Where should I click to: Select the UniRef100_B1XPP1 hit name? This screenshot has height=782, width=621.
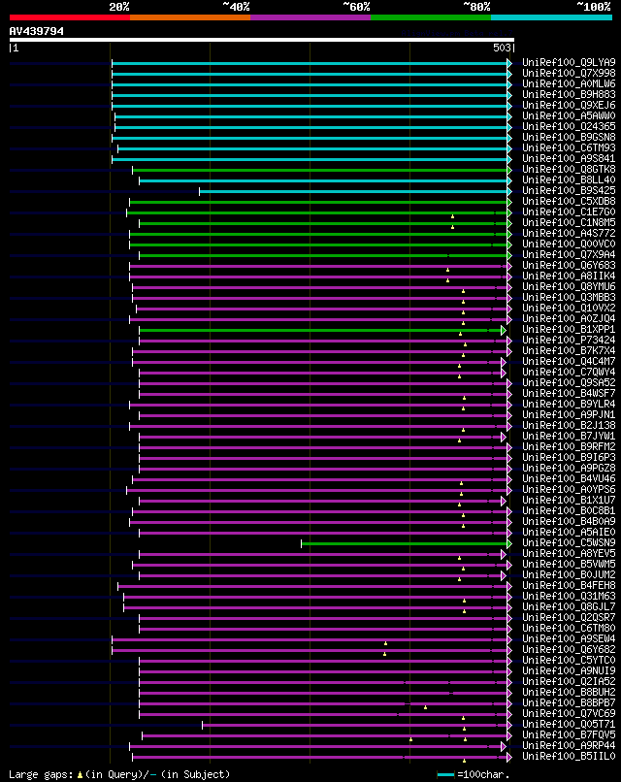[x=569, y=329]
